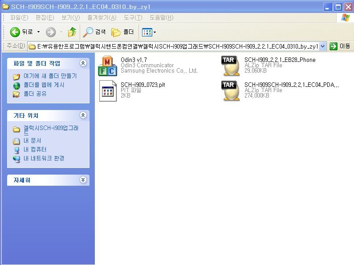This screenshot has height=265, width=354.
Task: Click the folder icon in the address bar
Action: click(32, 46)
